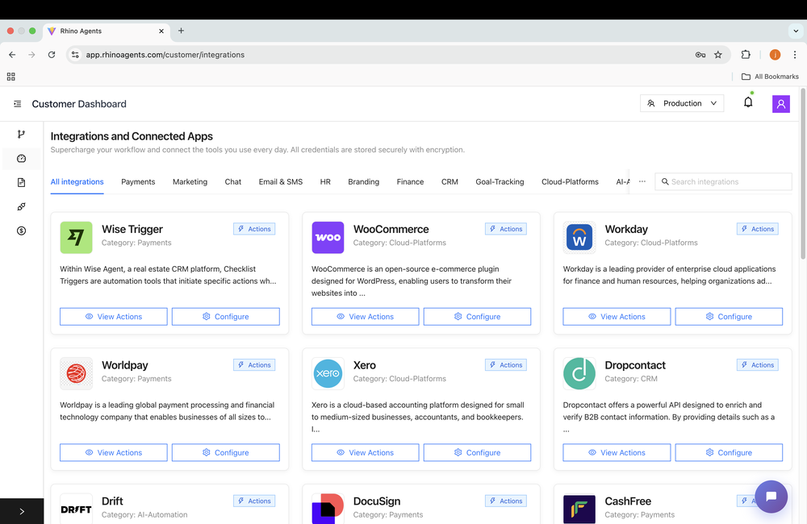
Task: Toggle the sidebar with the hamburger icon
Action: tap(17, 103)
